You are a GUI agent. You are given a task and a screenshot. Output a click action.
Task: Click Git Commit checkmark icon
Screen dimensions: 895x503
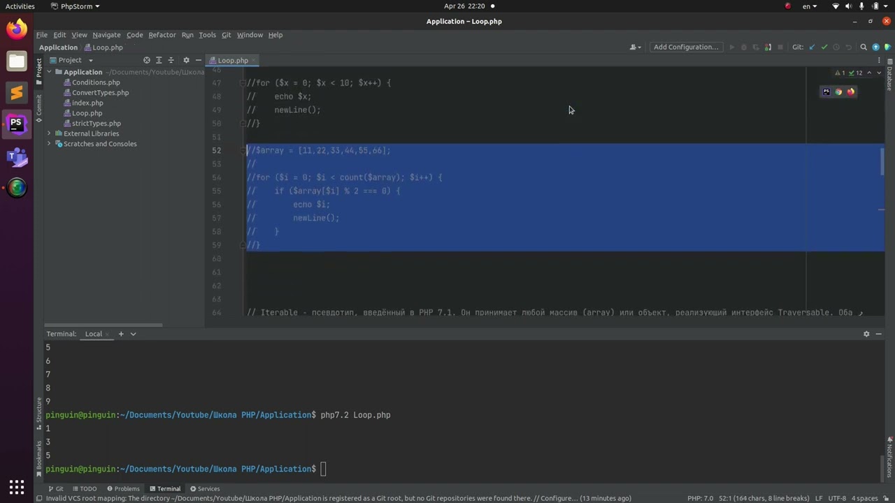tap(824, 47)
